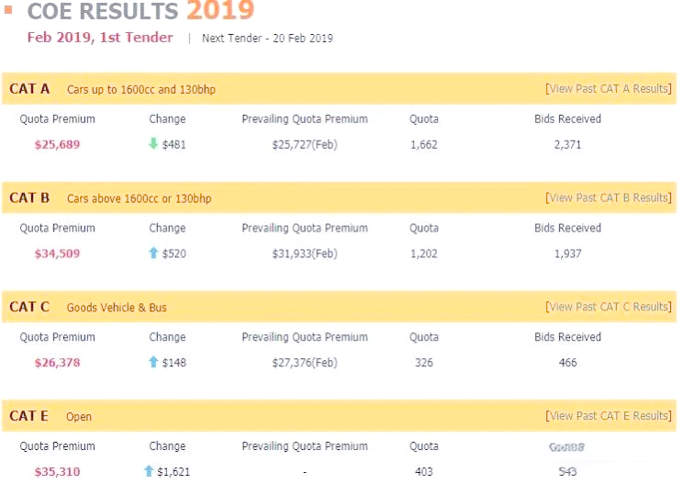The width and height of the screenshot is (683, 484).
Task: Select the CAT E quota premium $35,310
Action: [x=58, y=471]
